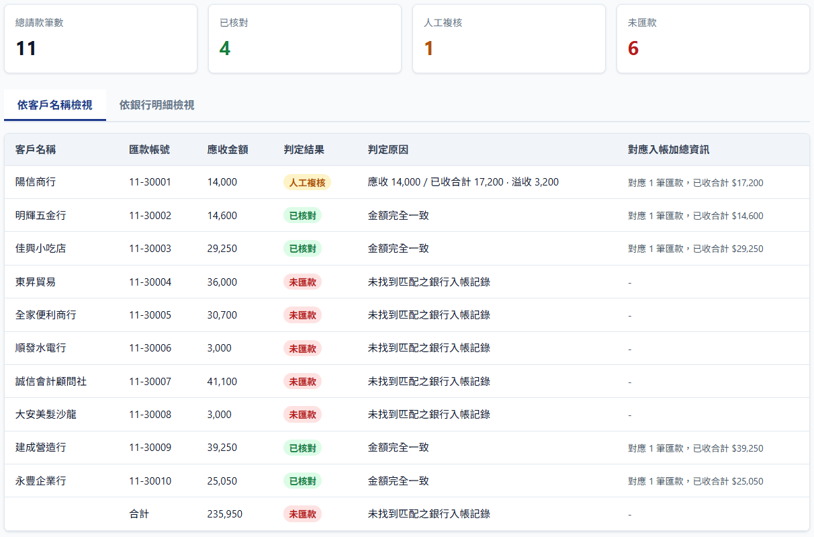
Task: Switch to 依銀行明細檢視 tab
Action: [156, 105]
